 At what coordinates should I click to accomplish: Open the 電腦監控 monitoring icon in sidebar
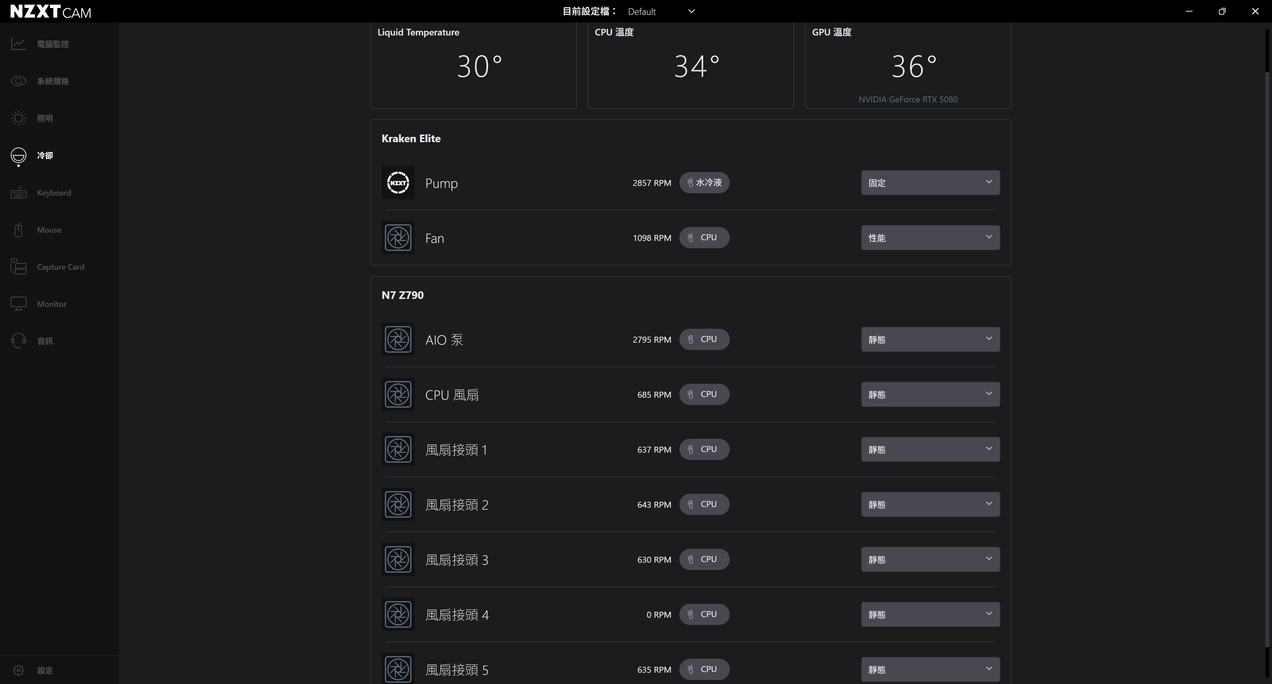click(18, 44)
